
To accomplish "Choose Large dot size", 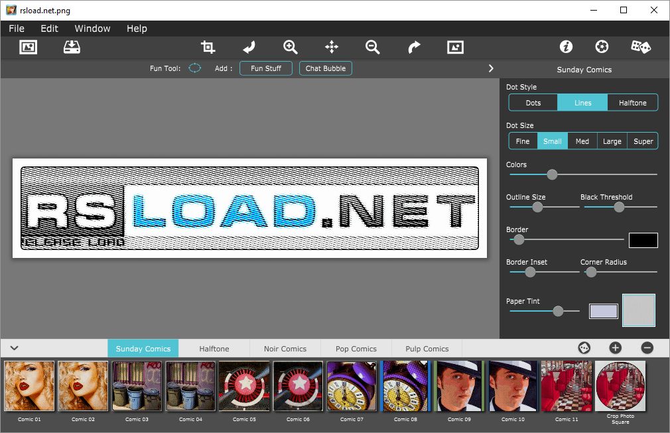I will (x=612, y=141).
